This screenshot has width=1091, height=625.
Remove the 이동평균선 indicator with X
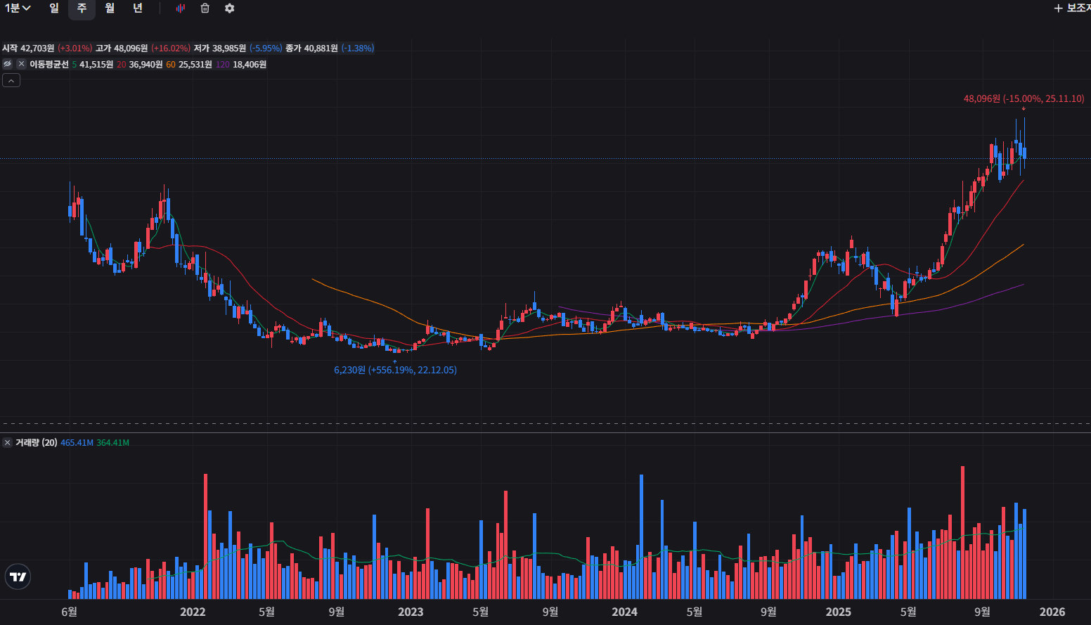point(21,64)
